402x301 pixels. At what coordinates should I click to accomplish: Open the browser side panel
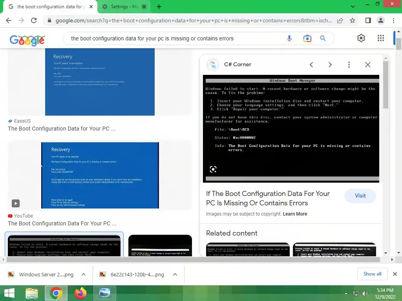(x=368, y=20)
